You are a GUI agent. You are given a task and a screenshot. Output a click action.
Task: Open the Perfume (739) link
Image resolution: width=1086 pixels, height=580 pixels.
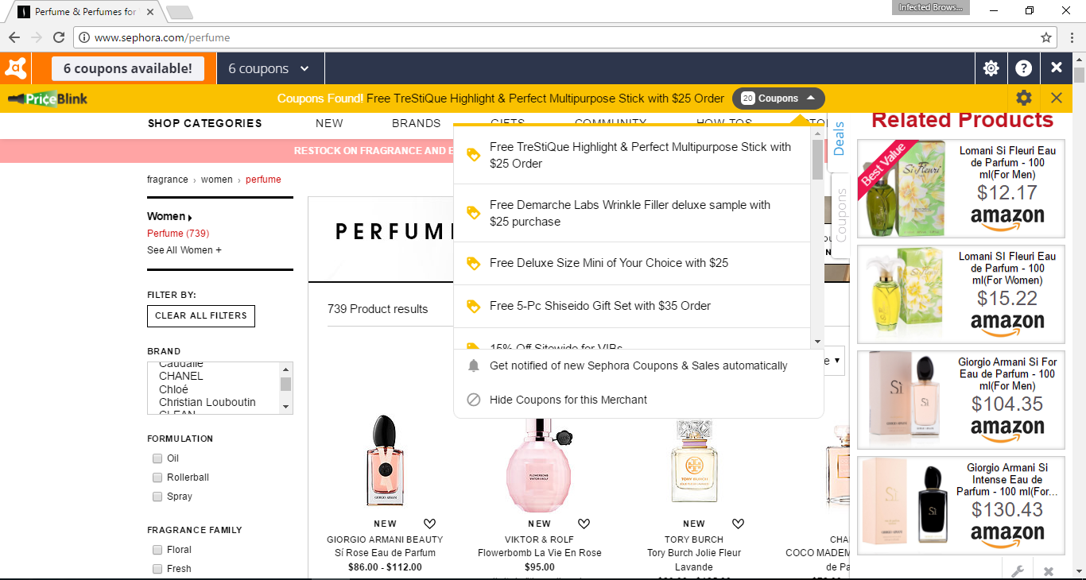(x=177, y=233)
